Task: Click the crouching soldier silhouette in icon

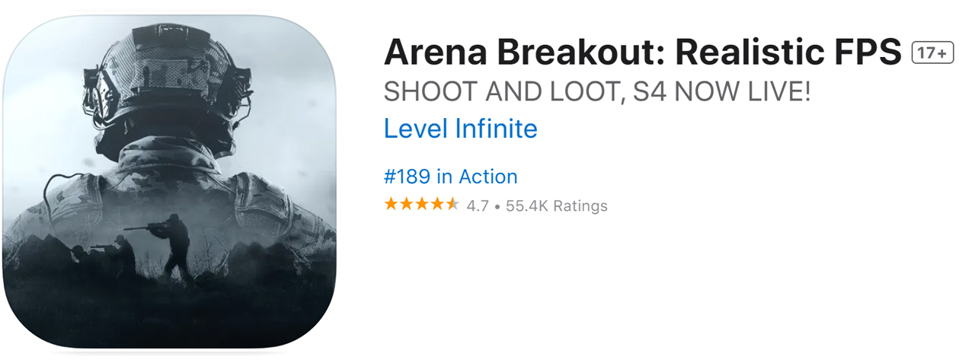Action: coord(122,253)
